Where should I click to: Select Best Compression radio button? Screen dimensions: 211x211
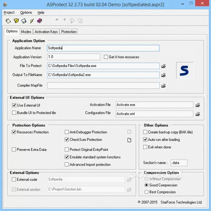146,192
